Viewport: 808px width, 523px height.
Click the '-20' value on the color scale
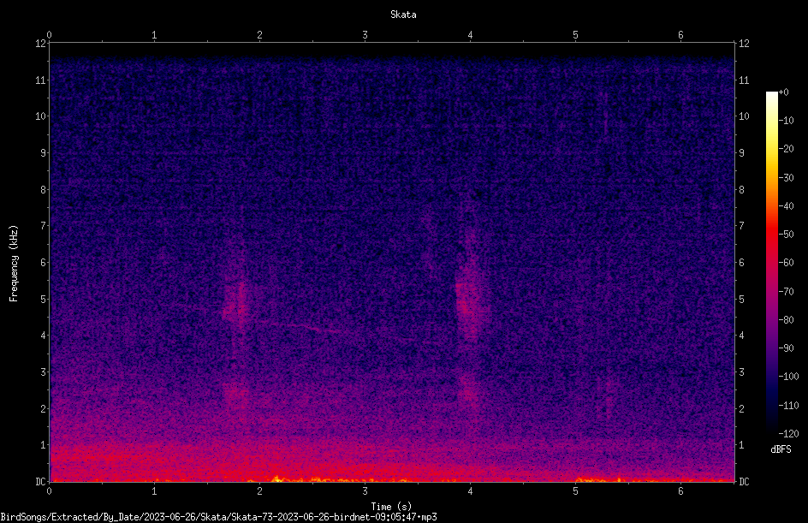[786, 149]
